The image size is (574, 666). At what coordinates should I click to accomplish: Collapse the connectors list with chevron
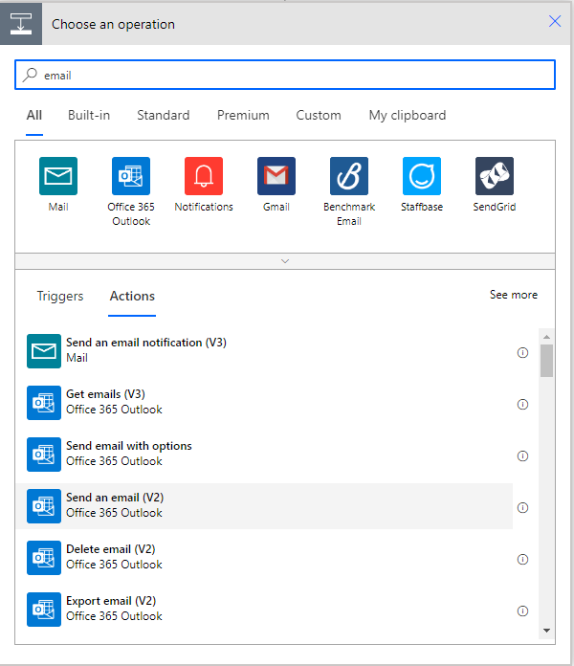click(x=285, y=261)
